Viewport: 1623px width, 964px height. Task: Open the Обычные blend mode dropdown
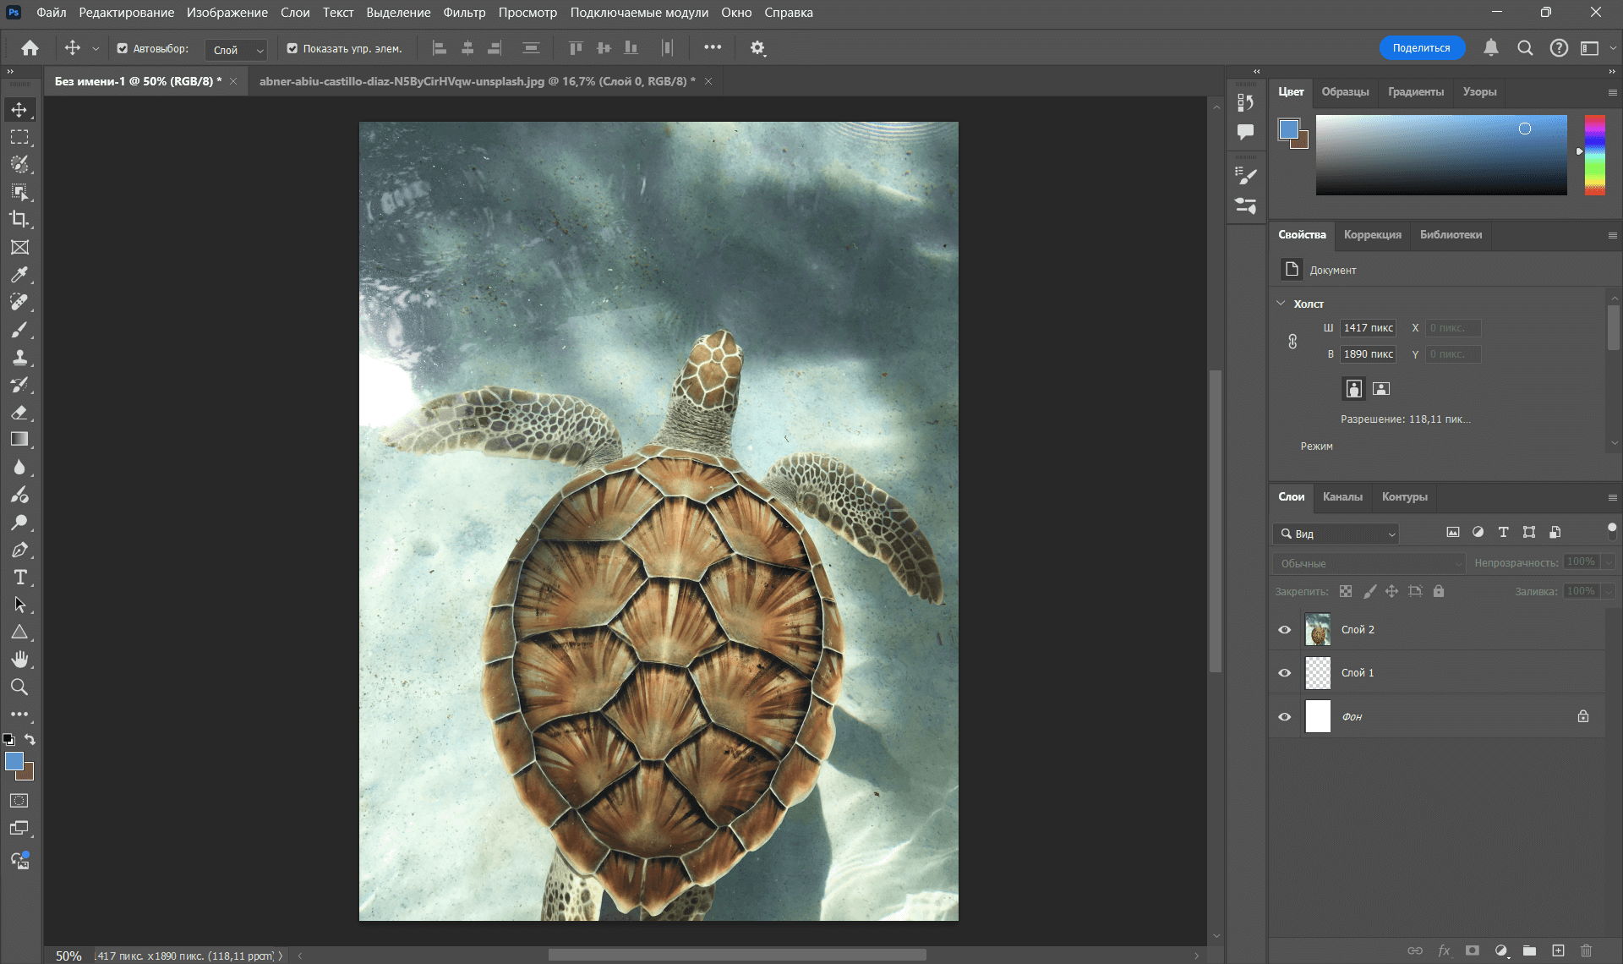(1369, 563)
